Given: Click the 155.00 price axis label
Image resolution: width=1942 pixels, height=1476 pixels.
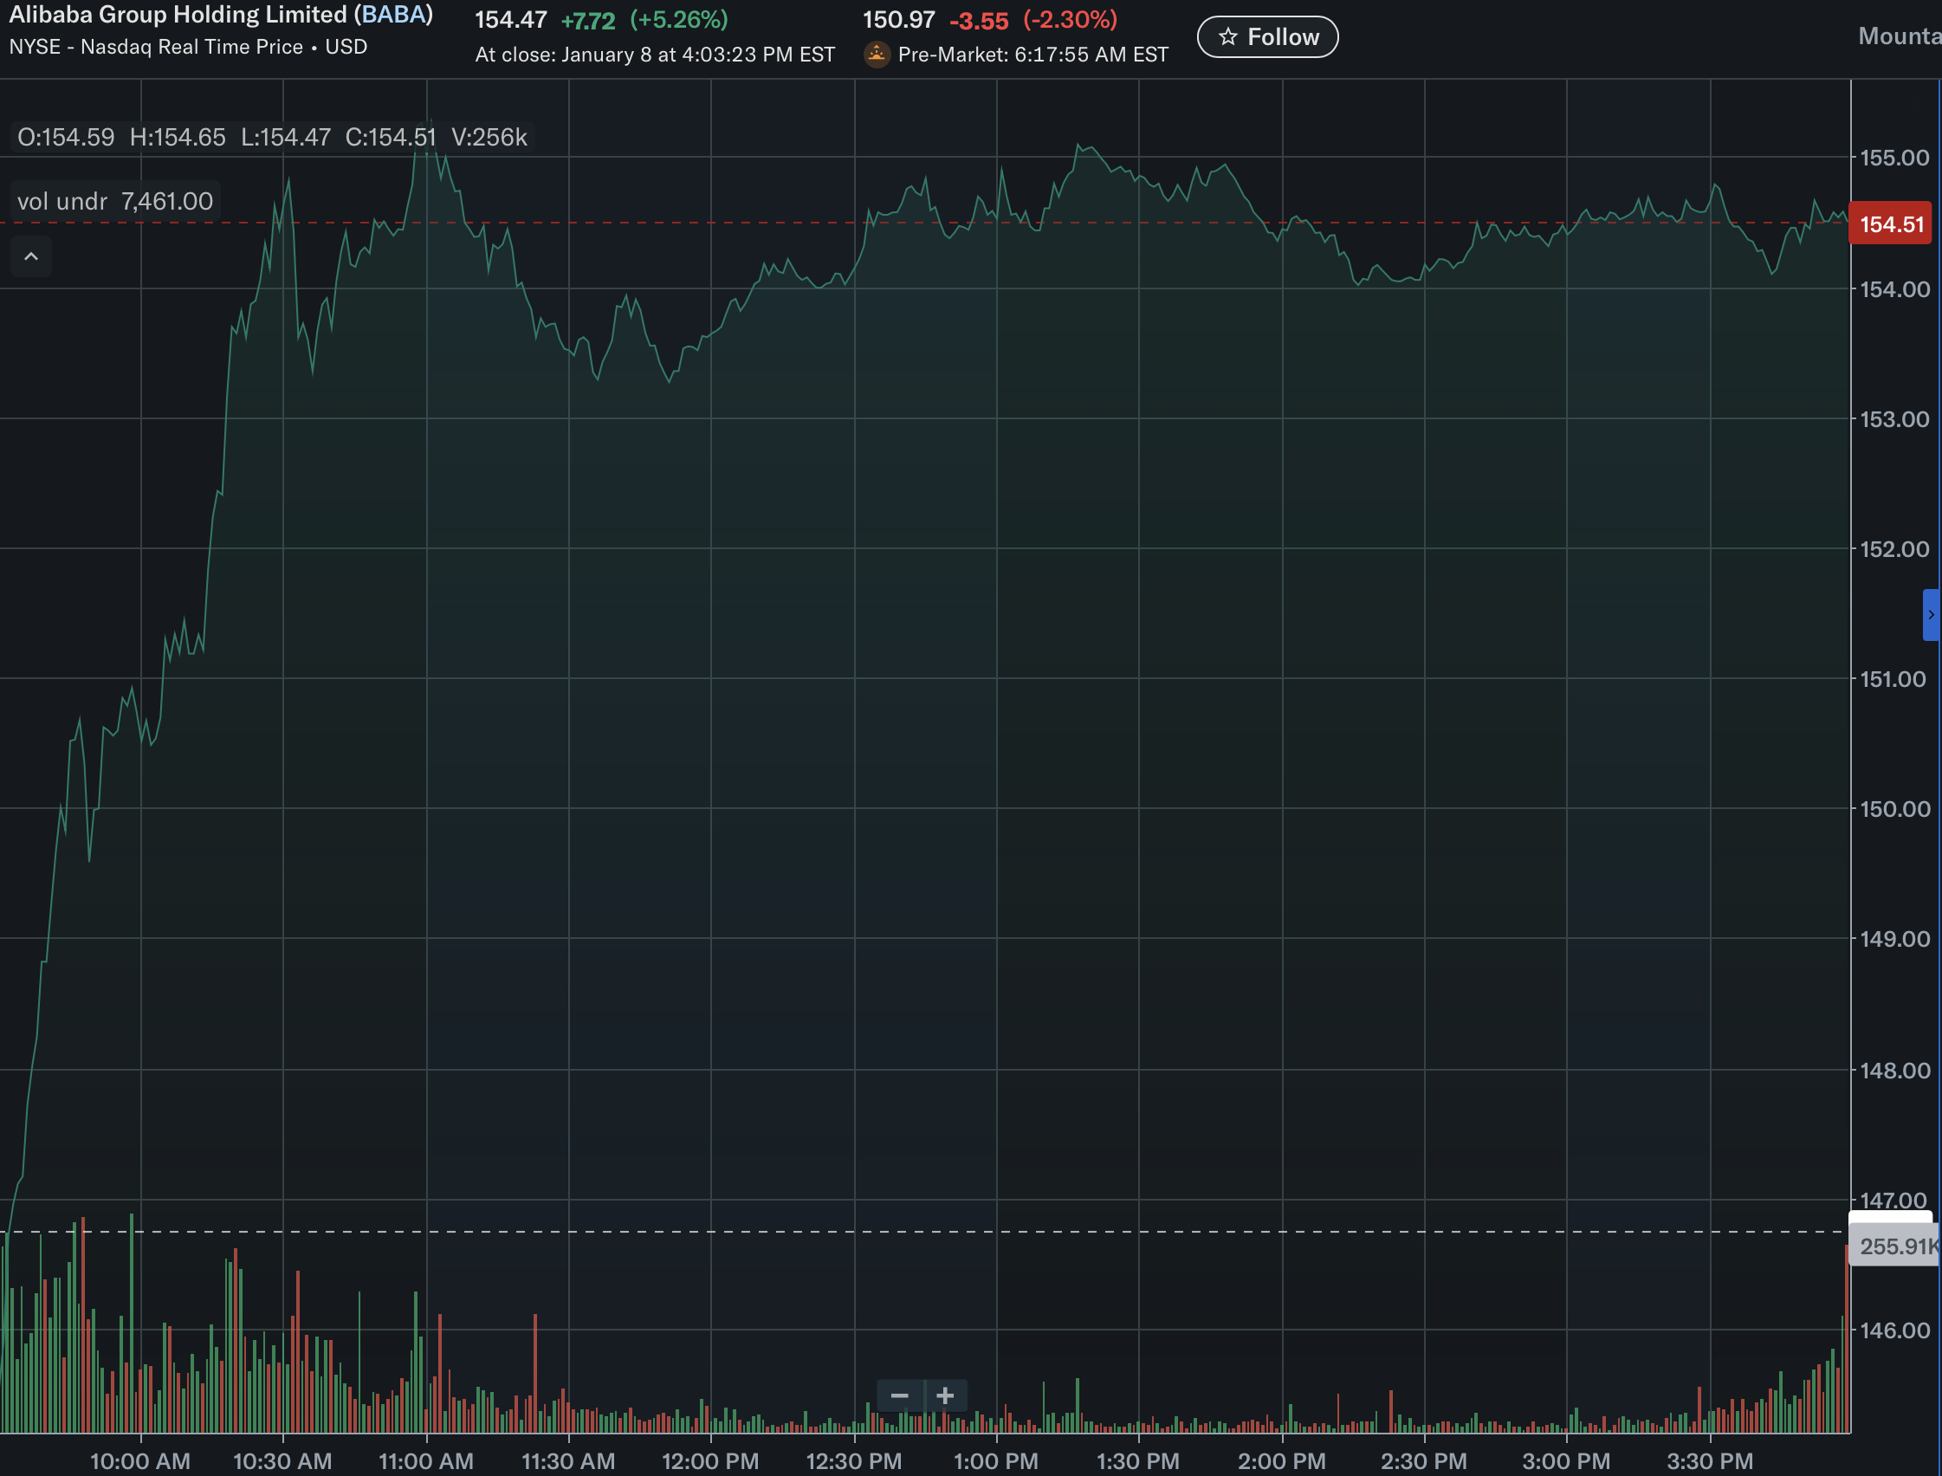Looking at the screenshot, I should (1894, 159).
